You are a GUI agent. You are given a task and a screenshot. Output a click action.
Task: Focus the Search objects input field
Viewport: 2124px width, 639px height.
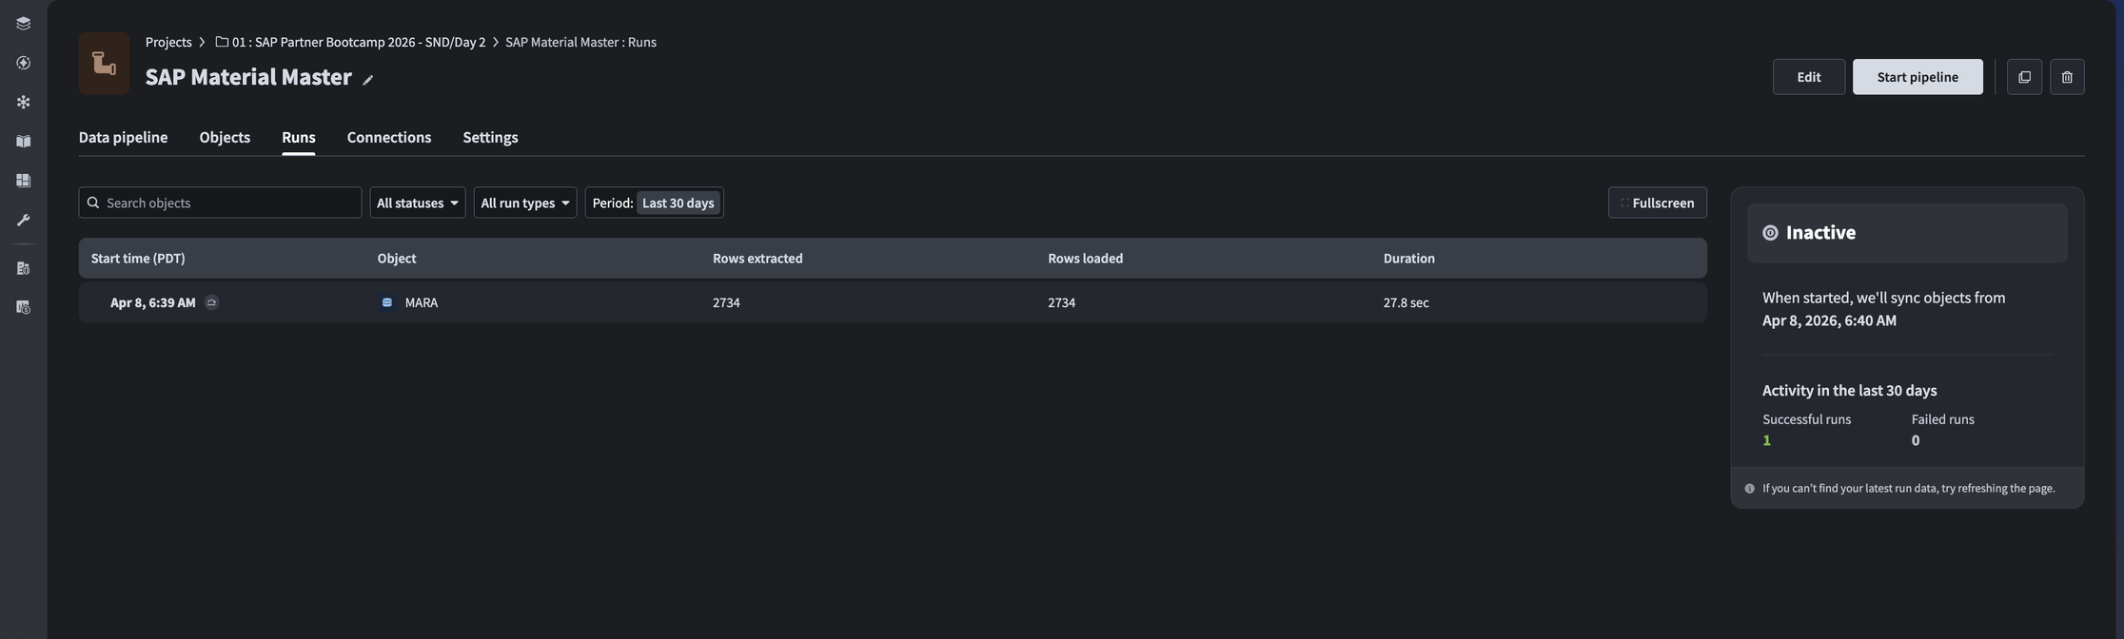coord(220,203)
